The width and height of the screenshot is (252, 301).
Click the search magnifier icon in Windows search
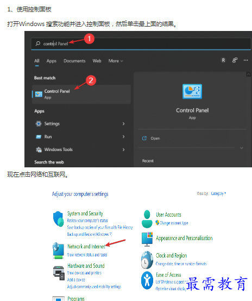point(38,43)
